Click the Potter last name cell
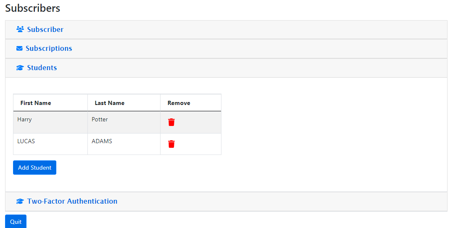This screenshot has height=228, width=453. (x=100, y=120)
